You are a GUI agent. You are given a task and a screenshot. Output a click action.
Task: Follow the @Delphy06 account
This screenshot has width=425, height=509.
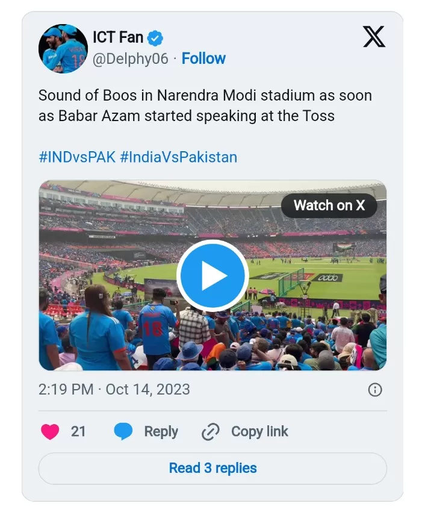coord(203,58)
